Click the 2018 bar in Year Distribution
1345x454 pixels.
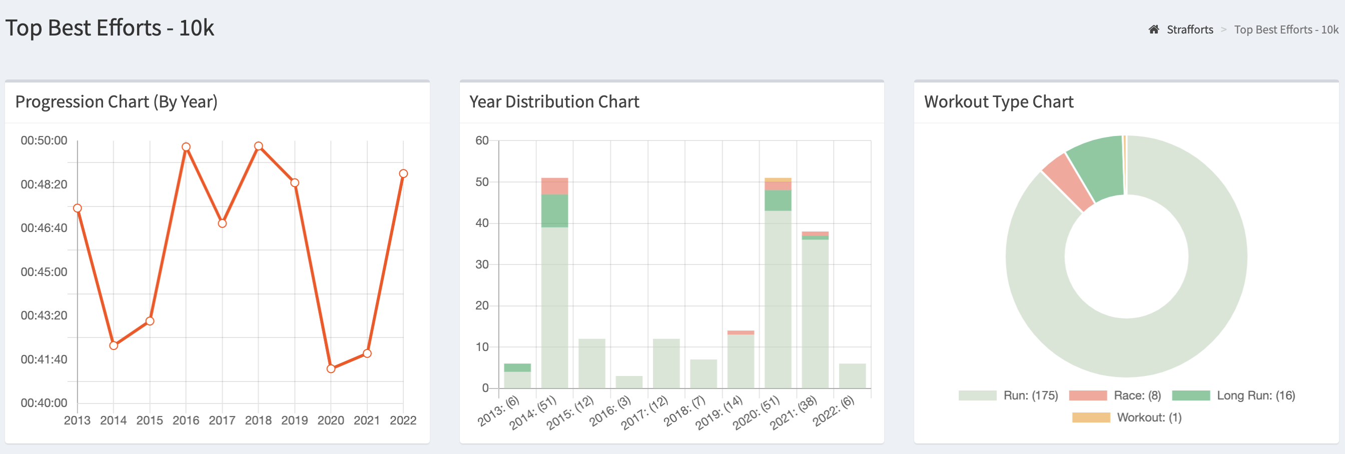click(704, 373)
